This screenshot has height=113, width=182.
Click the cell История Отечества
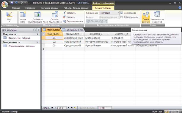(97, 42)
